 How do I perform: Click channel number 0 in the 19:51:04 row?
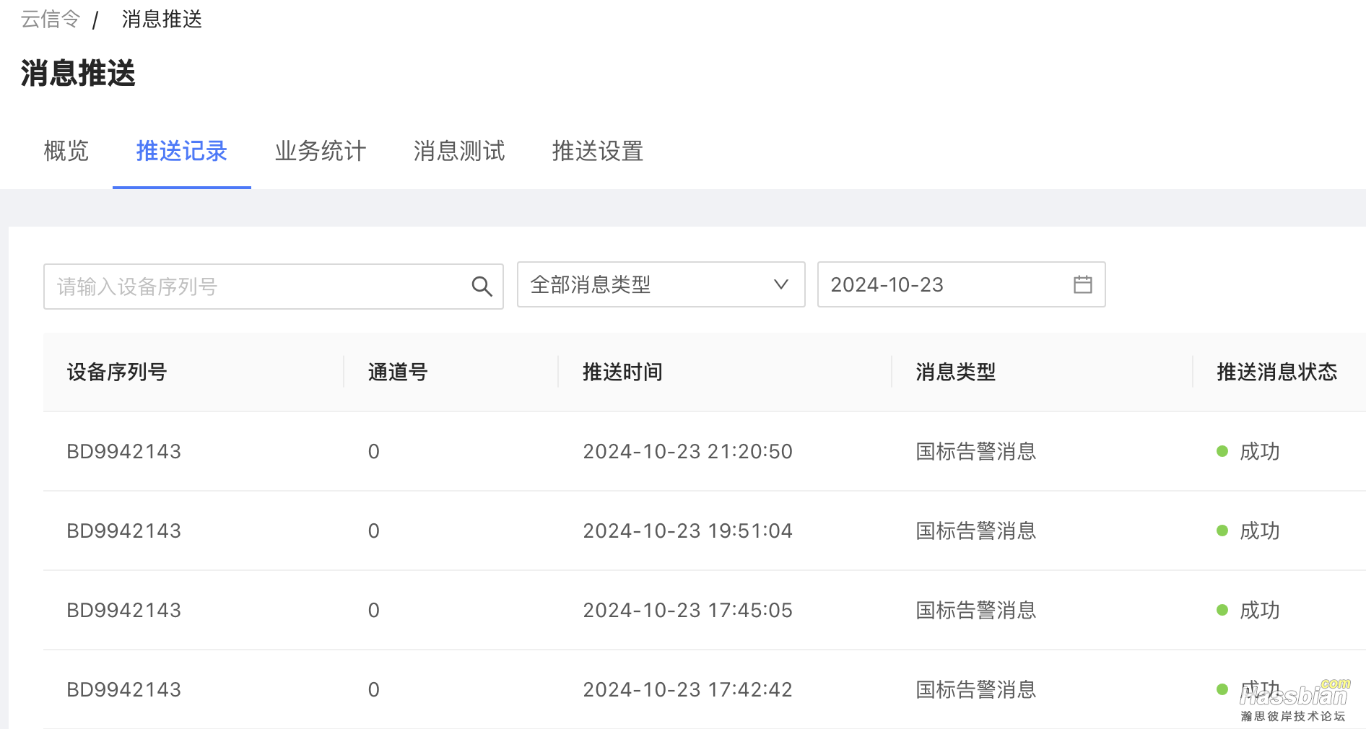(x=373, y=531)
